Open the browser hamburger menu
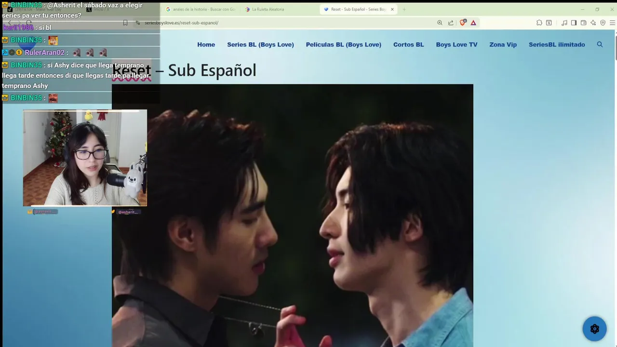Viewport: 617px width, 347px height. [x=613, y=23]
